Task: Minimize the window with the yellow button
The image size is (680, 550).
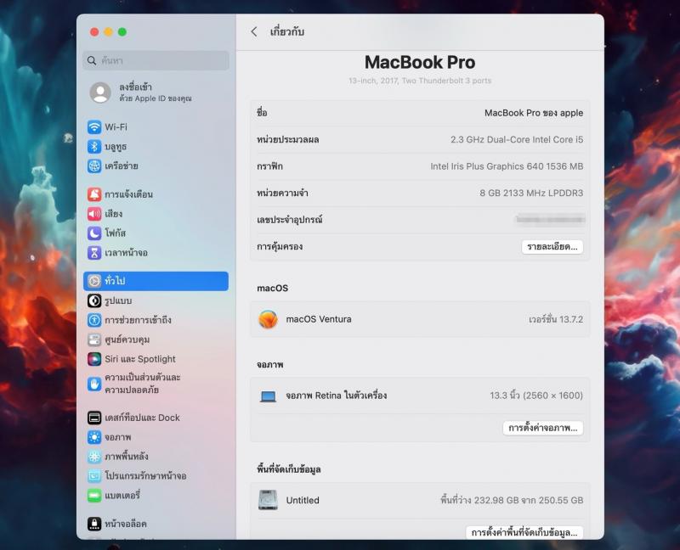Action: (109, 31)
